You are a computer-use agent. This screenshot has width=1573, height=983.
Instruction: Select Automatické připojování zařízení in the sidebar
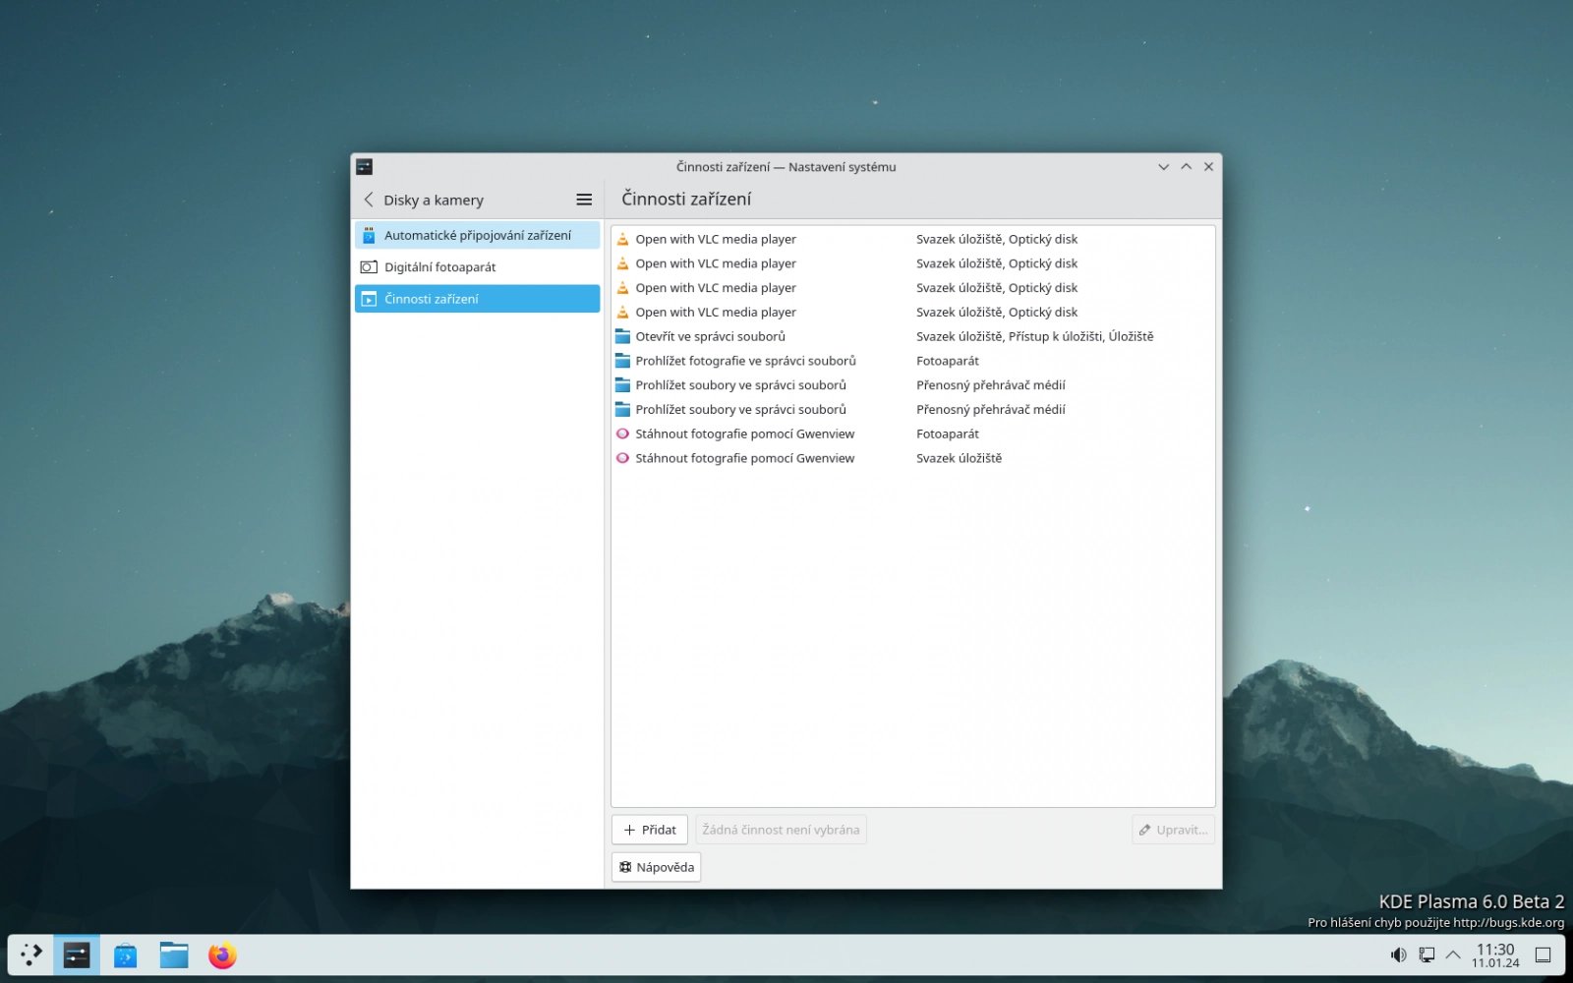[477, 235]
